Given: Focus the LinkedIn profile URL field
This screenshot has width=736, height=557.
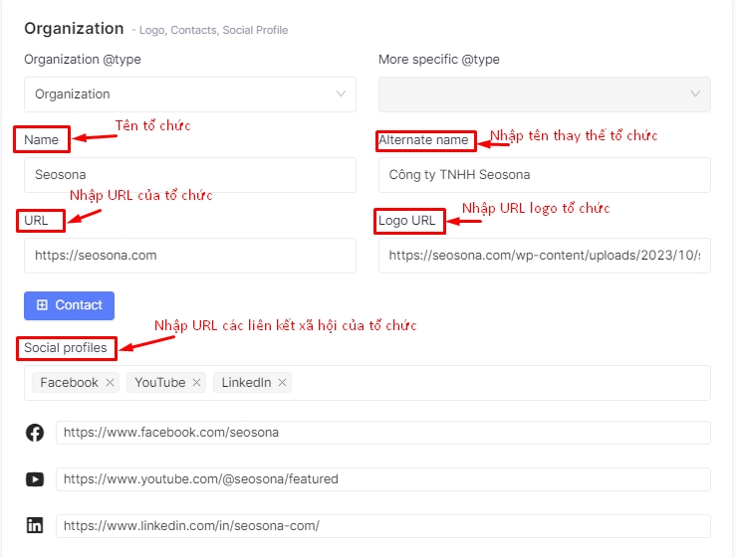Looking at the screenshot, I should pos(383,525).
